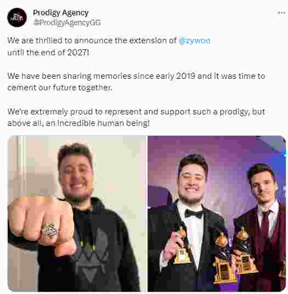Open the Prodigy Agency profile avatar
288x294 pixels.
point(17,18)
